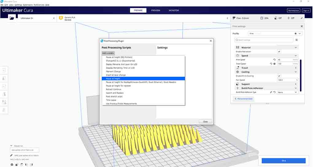
Task: Click the Slice button
Action: point(284,161)
